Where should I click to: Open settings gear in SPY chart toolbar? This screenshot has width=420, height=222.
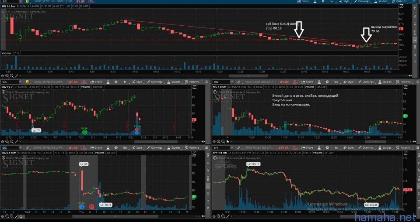coord(327,147)
